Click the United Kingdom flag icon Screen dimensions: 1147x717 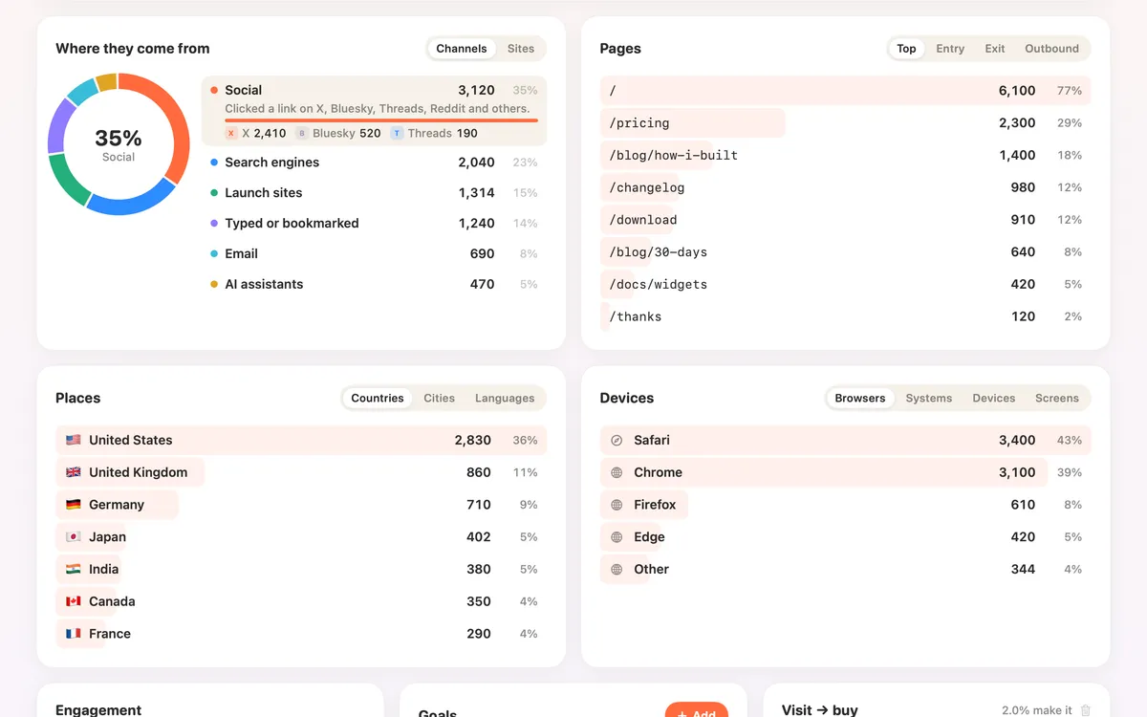(74, 472)
